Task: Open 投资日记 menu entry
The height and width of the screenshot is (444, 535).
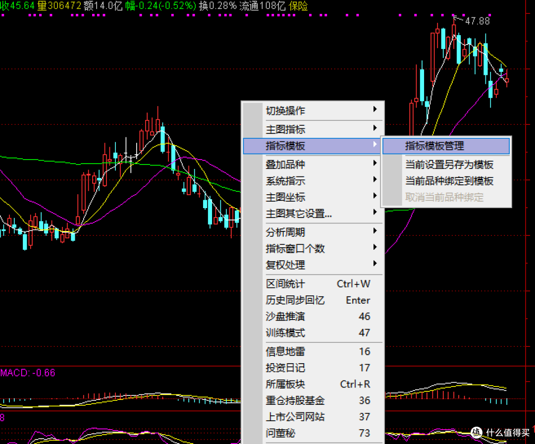Action: pos(313,368)
